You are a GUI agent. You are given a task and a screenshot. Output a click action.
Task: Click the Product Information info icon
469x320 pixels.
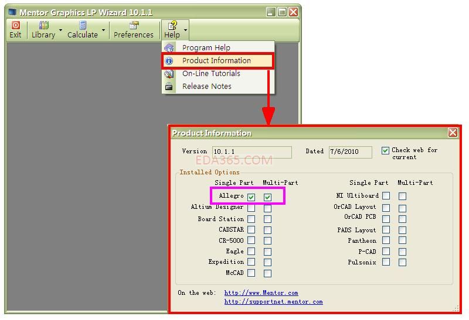169,61
